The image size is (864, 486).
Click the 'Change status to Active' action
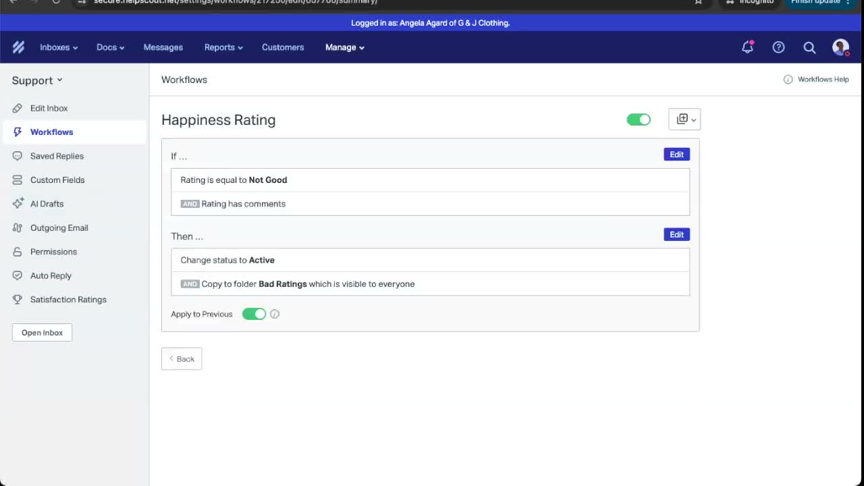coord(430,260)
